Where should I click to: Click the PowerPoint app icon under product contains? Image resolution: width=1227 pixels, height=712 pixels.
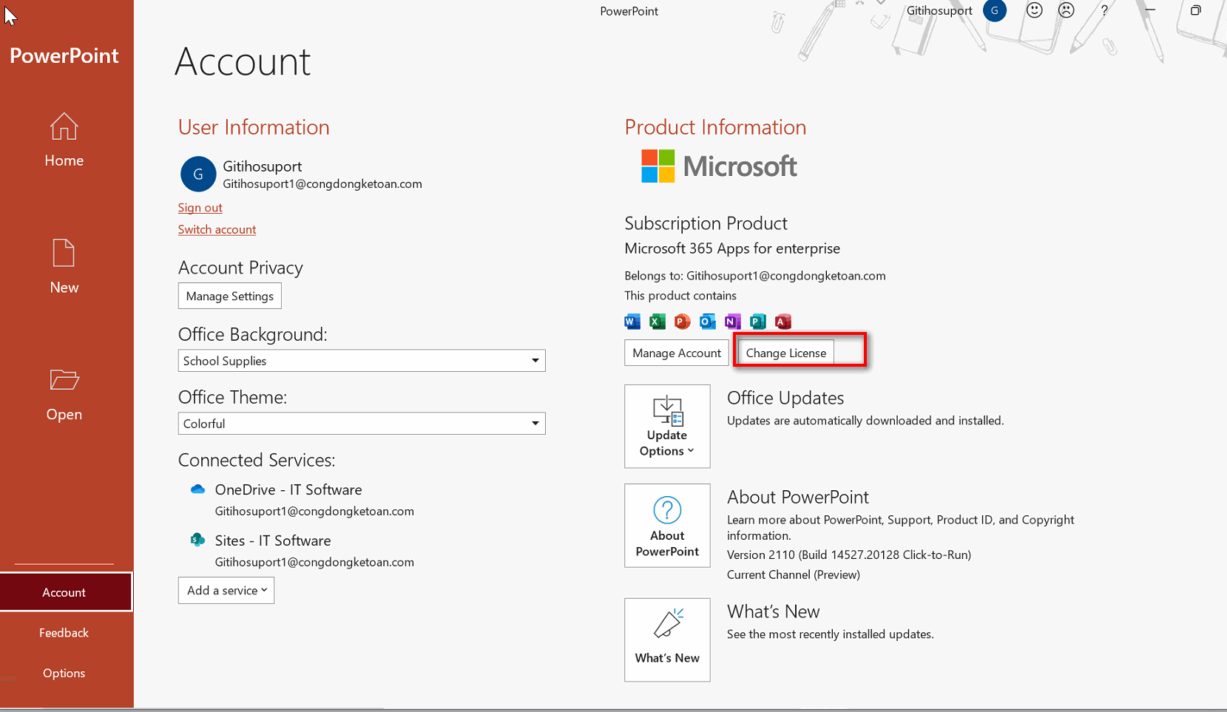683,321
